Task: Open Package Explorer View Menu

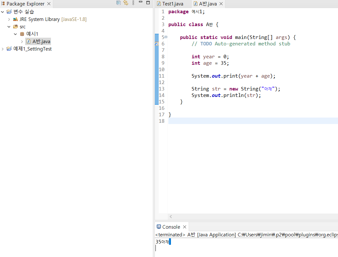Action: tap(133, 3)
